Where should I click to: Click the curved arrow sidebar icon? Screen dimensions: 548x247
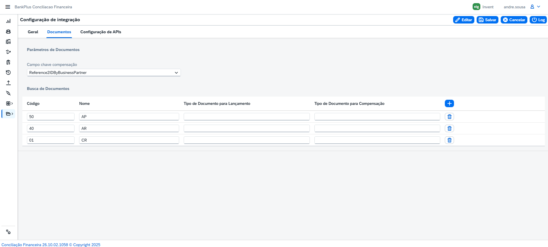(8, 52)
